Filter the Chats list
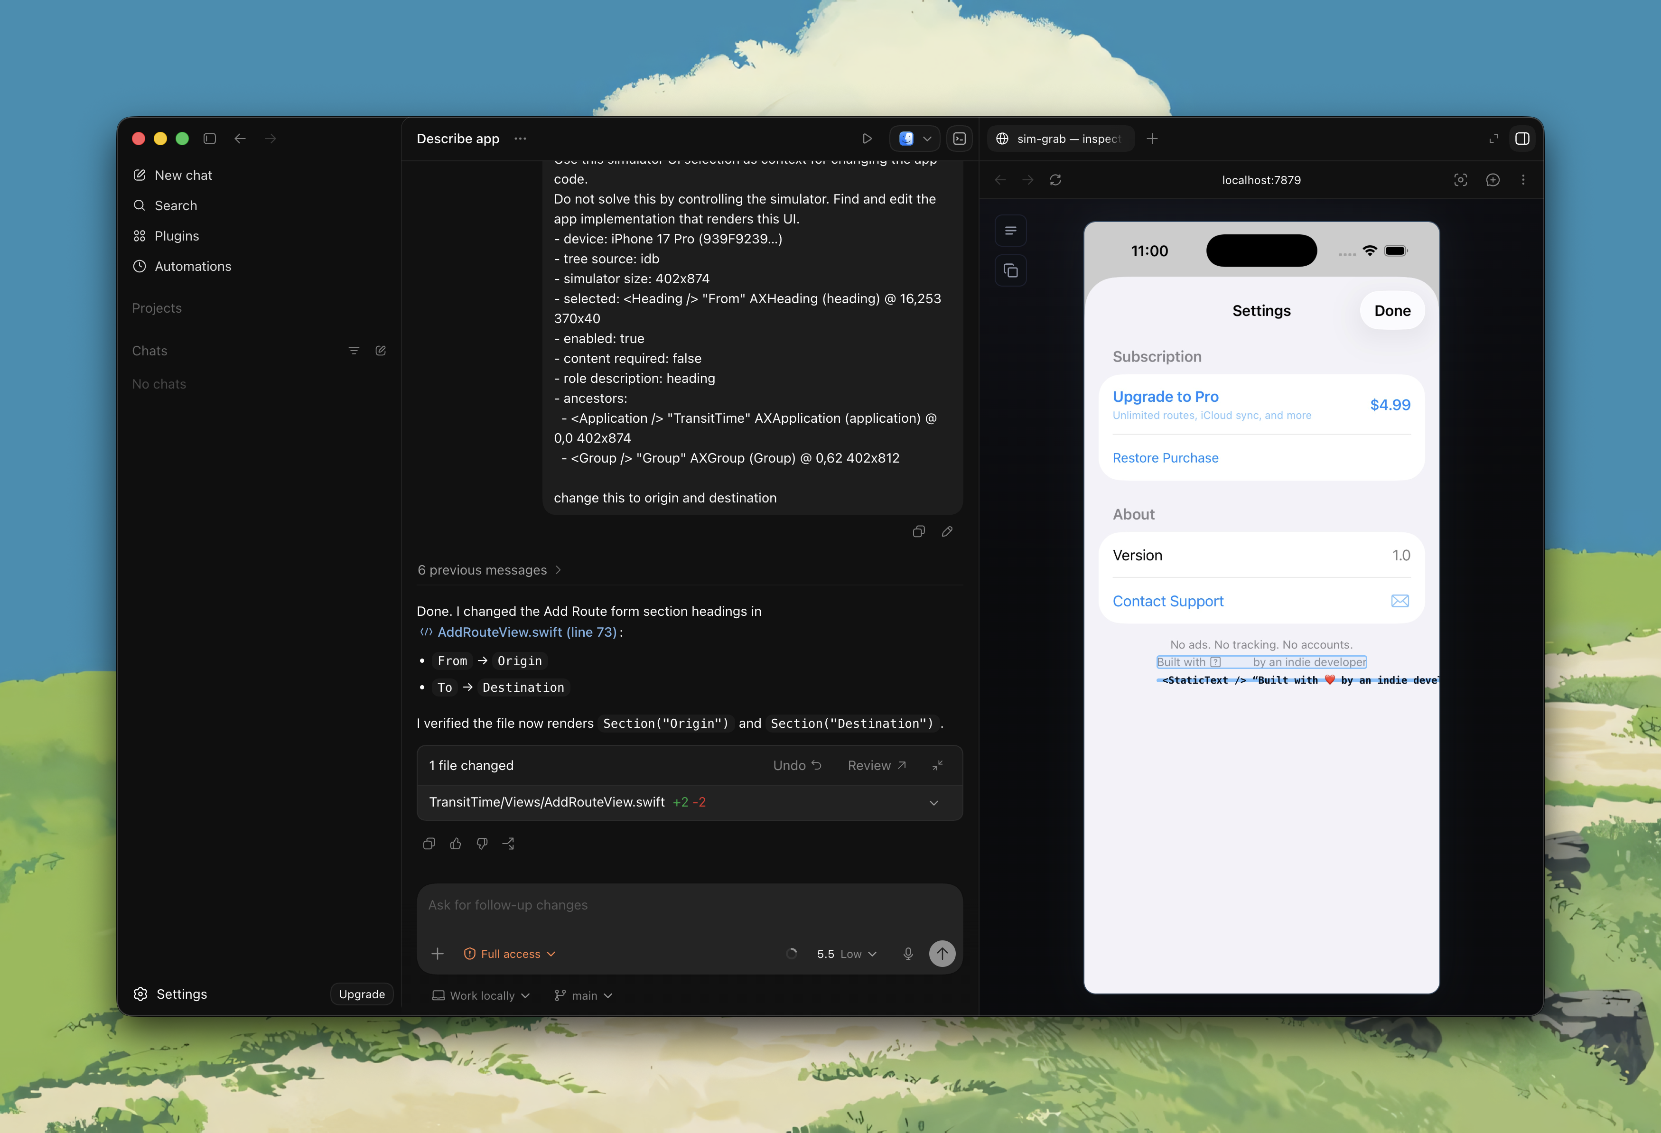The height and width of the screenshot is (1133, 1661). tap(354, 351)
